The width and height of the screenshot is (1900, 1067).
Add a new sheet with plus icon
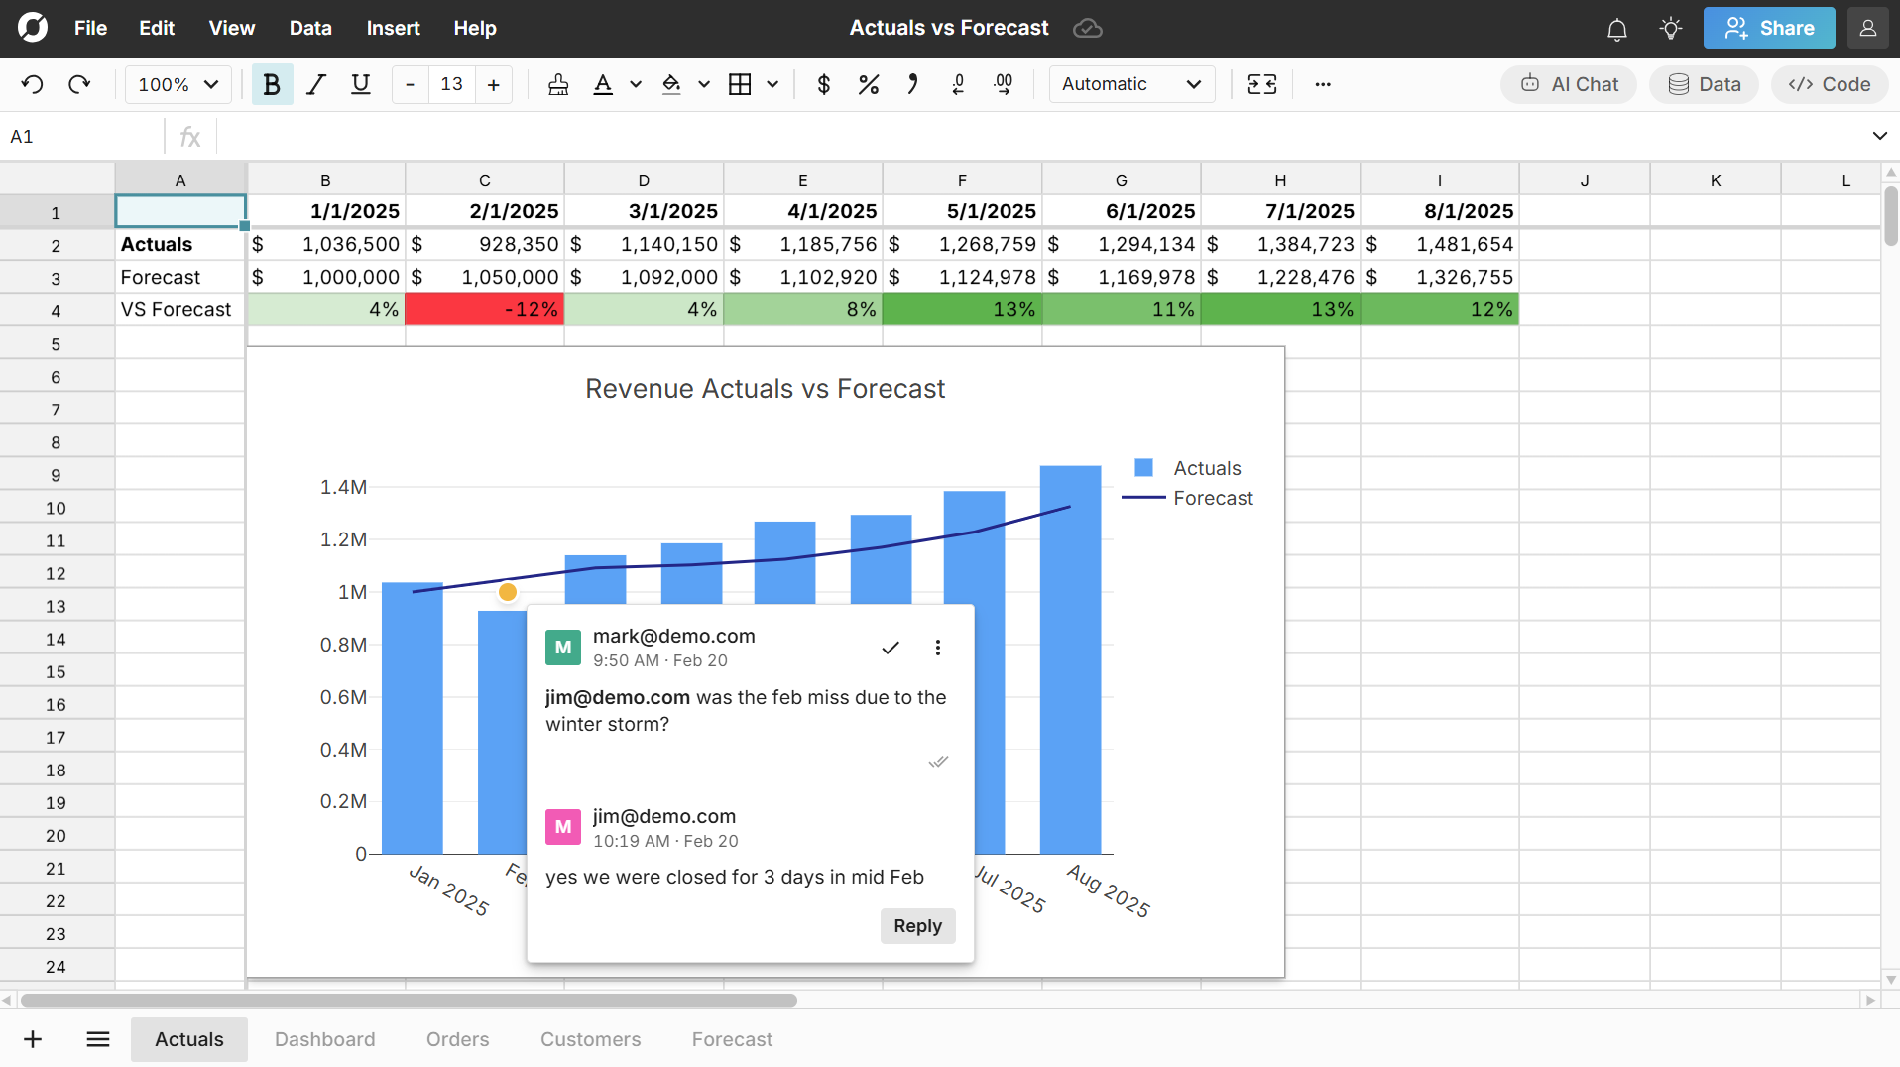click(x=33, y=1039)
